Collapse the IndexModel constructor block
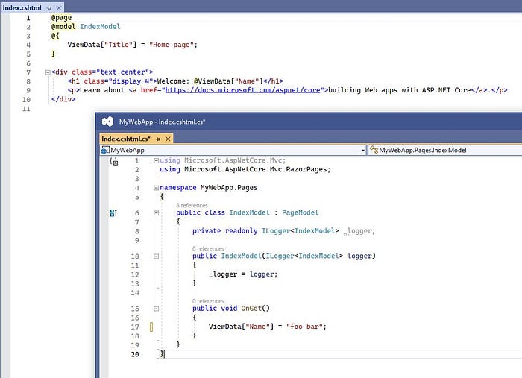The height and width of the screenshot is (378, 522). tap(156, 256)
